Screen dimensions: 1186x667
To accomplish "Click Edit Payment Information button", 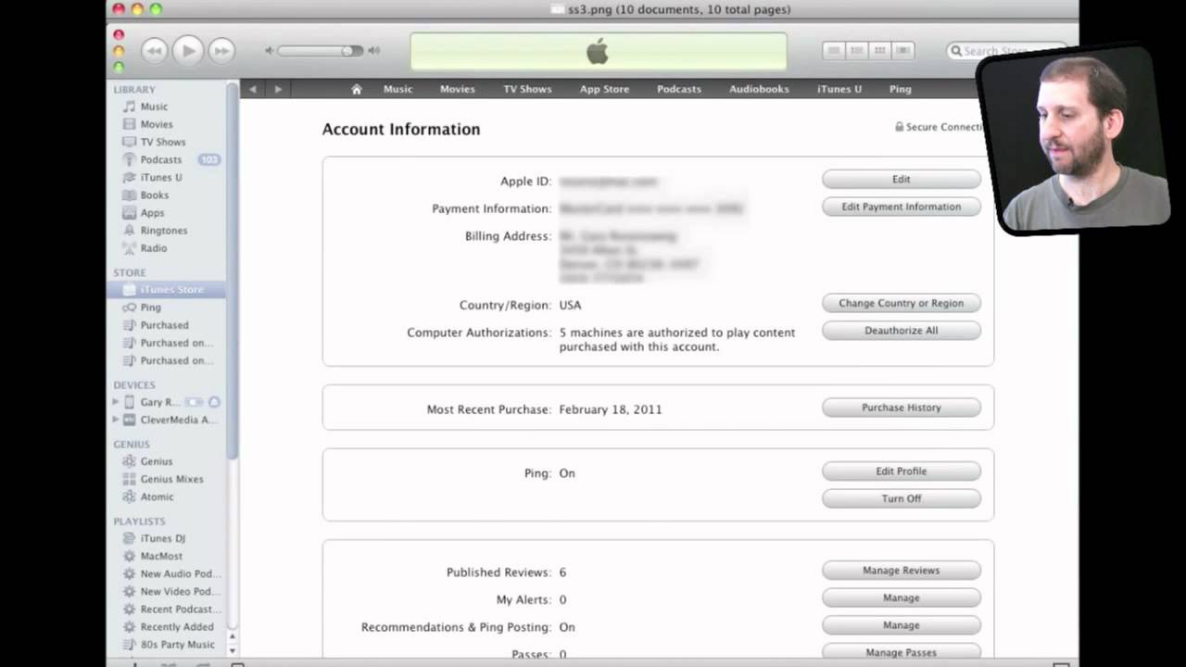I will point(901,207).
